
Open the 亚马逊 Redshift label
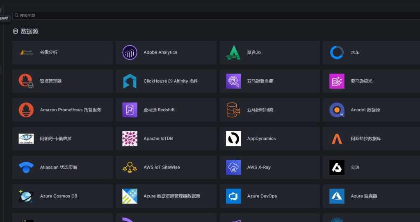click(x=159, y=110)
